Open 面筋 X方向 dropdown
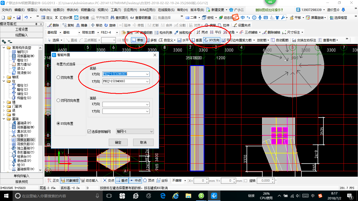Image resolution: width=358 pixels, height=201 pixels. [x=147, y=104]
